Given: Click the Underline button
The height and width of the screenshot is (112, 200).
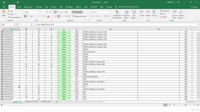Looking at the screenshot, I should pos(32,16).
